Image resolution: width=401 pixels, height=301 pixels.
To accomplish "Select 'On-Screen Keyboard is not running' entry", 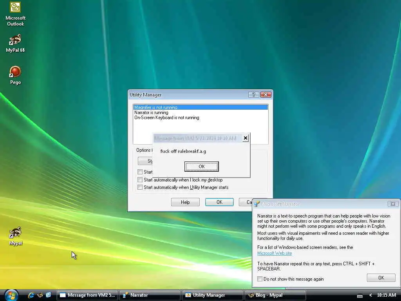I will 200,118.
